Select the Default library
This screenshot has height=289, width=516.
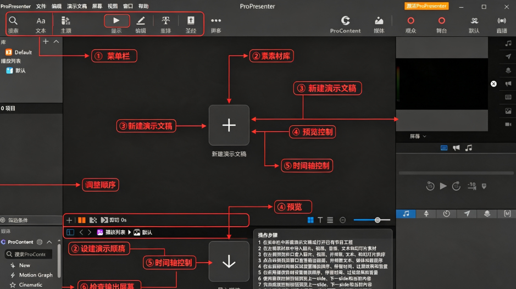point(19,52)
